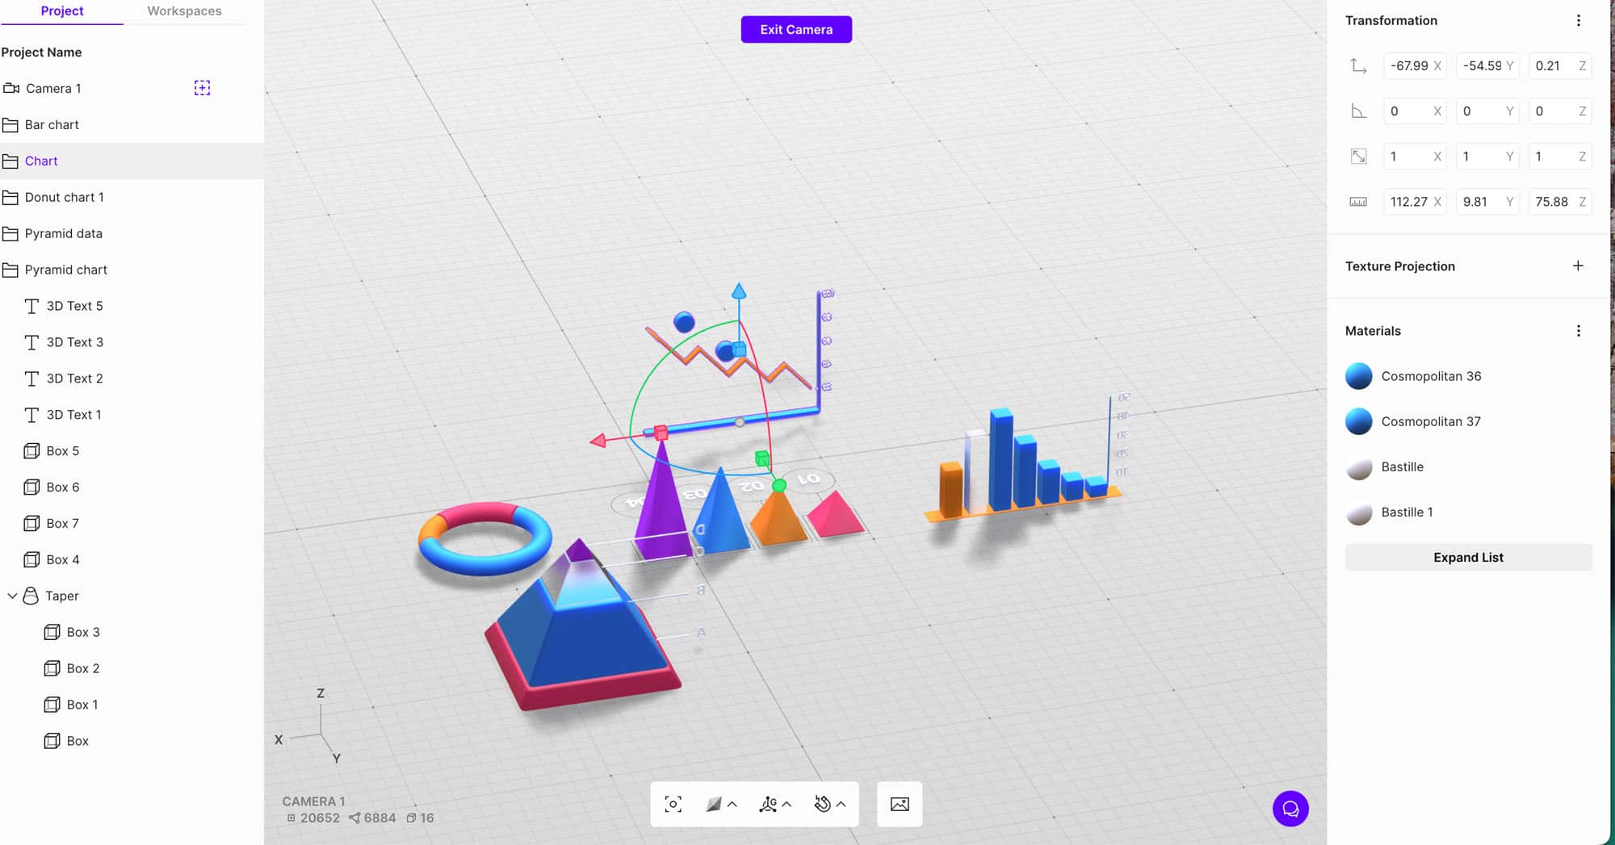Click the rotation angle icon

(x=1358, y=111)
